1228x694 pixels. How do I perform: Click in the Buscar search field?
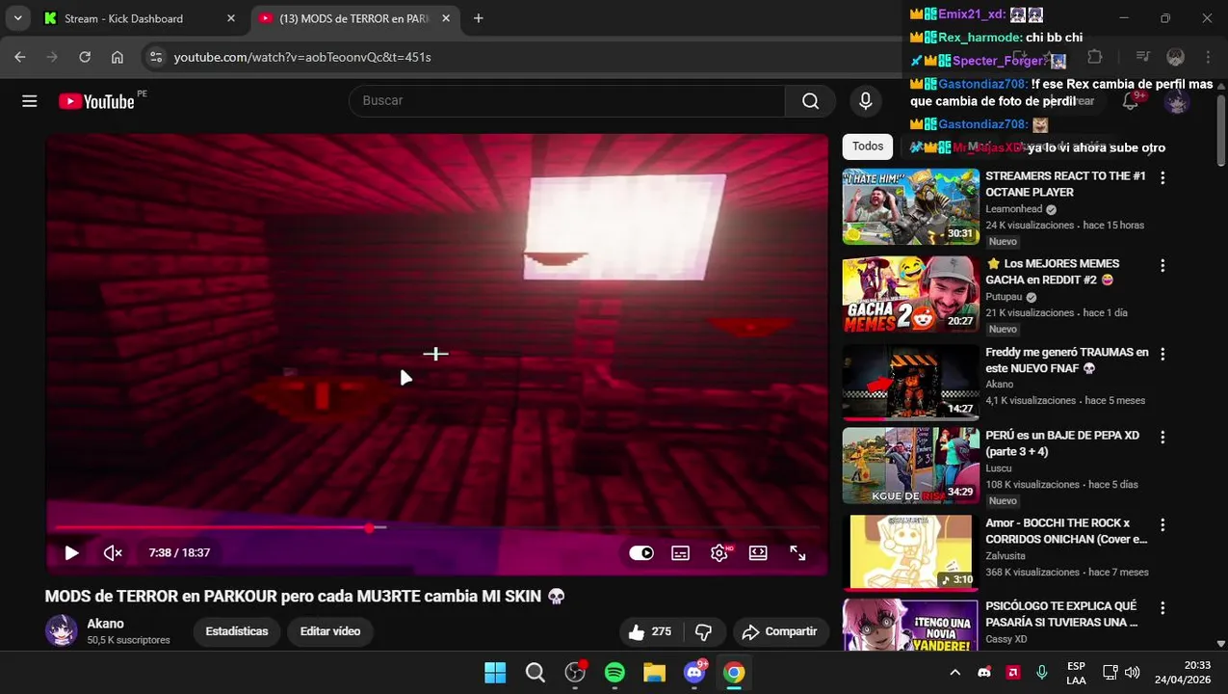[x=568, y=100]
